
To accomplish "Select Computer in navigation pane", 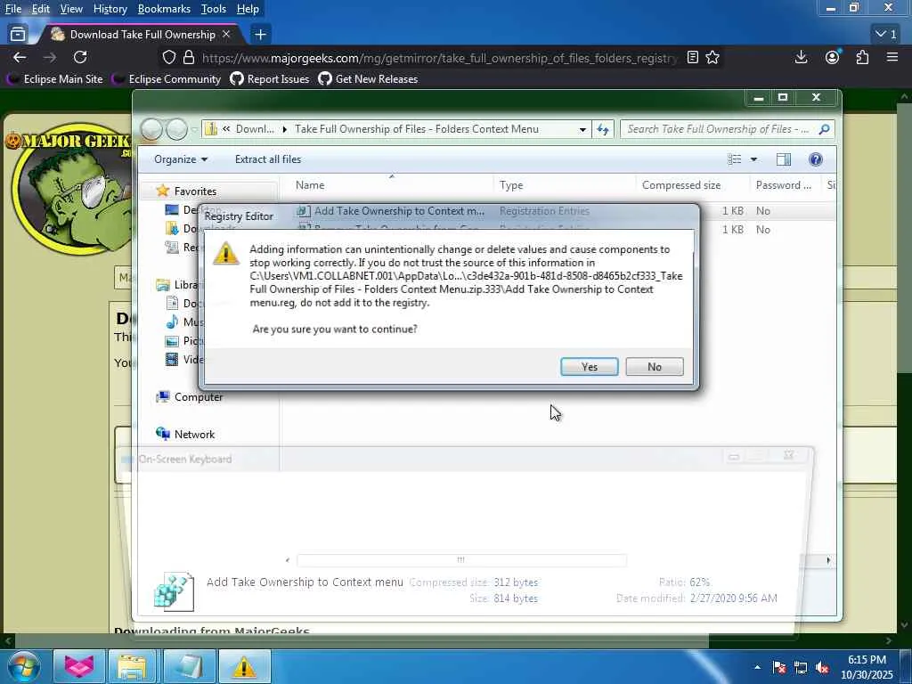I will (198, 397).
